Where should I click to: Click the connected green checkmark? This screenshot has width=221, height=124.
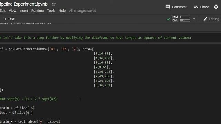(x=168, y=19)
